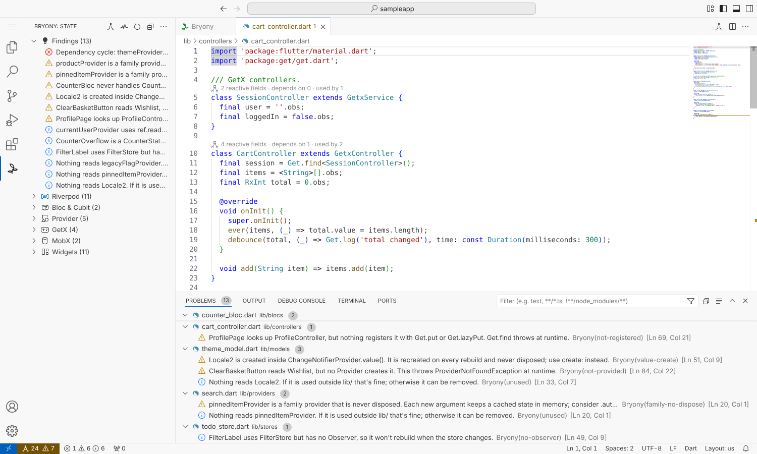Click the remote window status bar icon
This screenshot has height=454, width=757.
click(9, 448)
